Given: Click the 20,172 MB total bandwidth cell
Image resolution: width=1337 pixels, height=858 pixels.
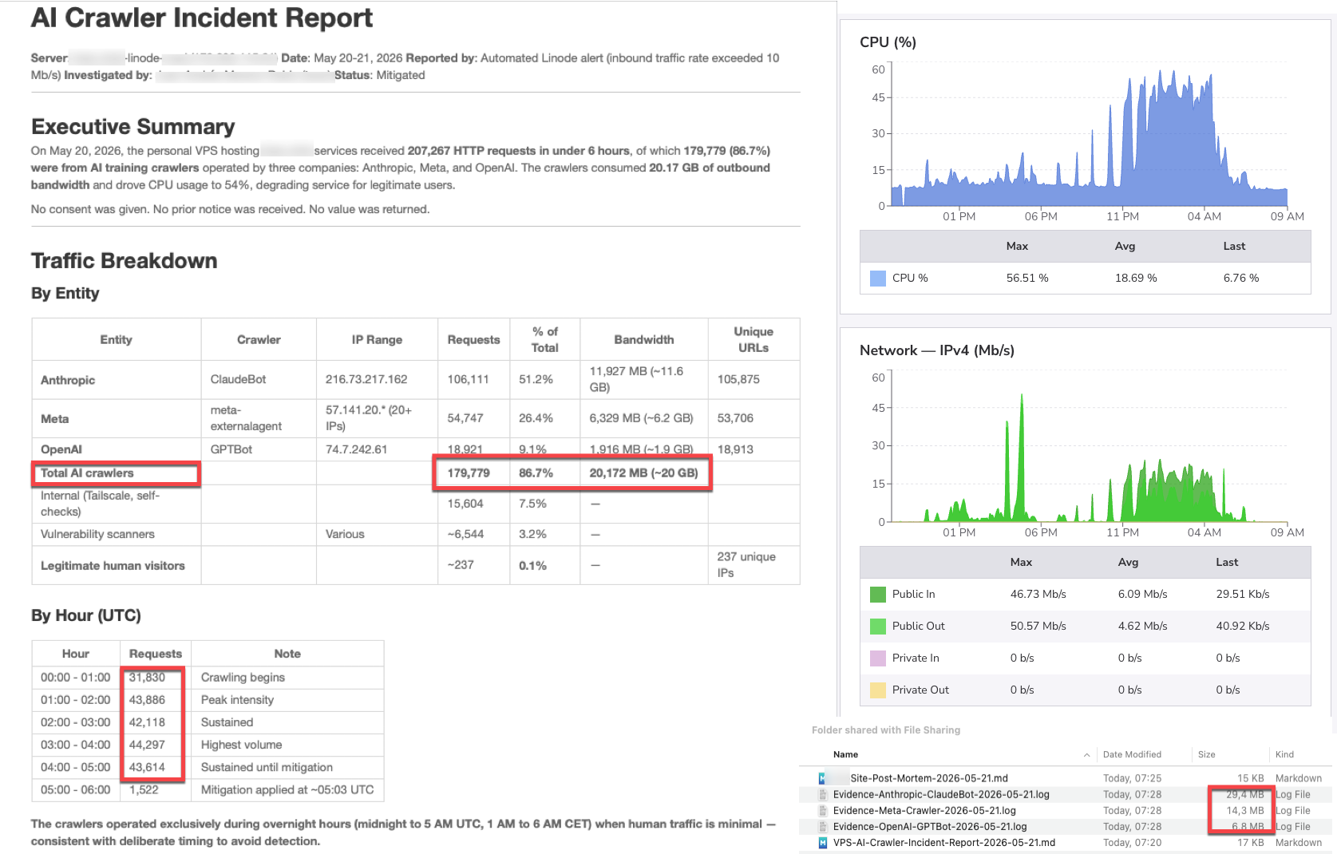Looking at the screenshot, I should pyautogui.click(x=644, y=473).
